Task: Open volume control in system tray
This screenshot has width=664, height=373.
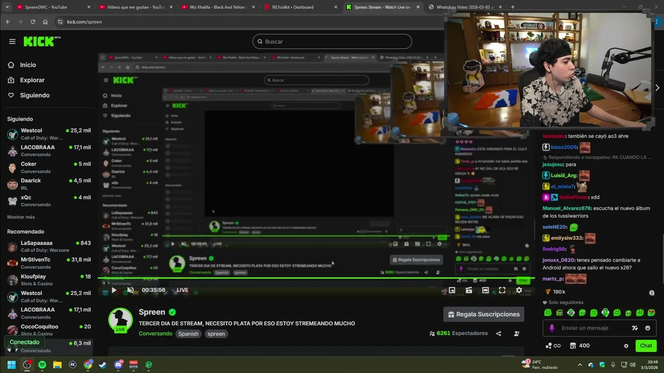Action: tap(633, 365)
